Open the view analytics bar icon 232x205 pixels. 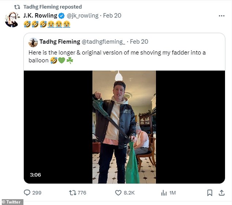(x=164, y=193)
